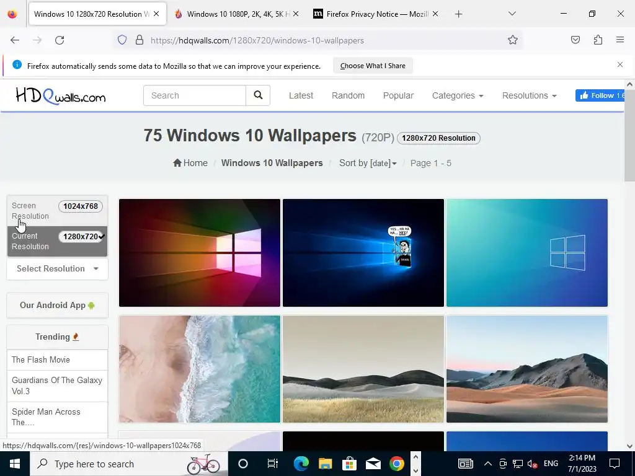Image resolution: width=635 pixels, height=476 pixels.
Task: Open news and interests taskbar icon
Action: (465, 464)
